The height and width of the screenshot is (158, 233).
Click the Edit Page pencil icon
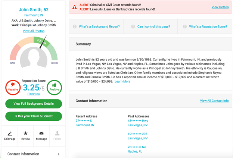10,133
